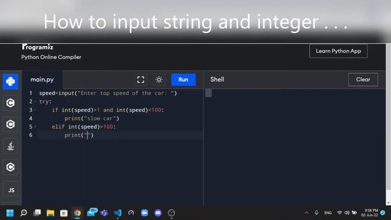Open the speedometer app on taskbar
Screen dimensions: 391x220
[x=131, y=213]
